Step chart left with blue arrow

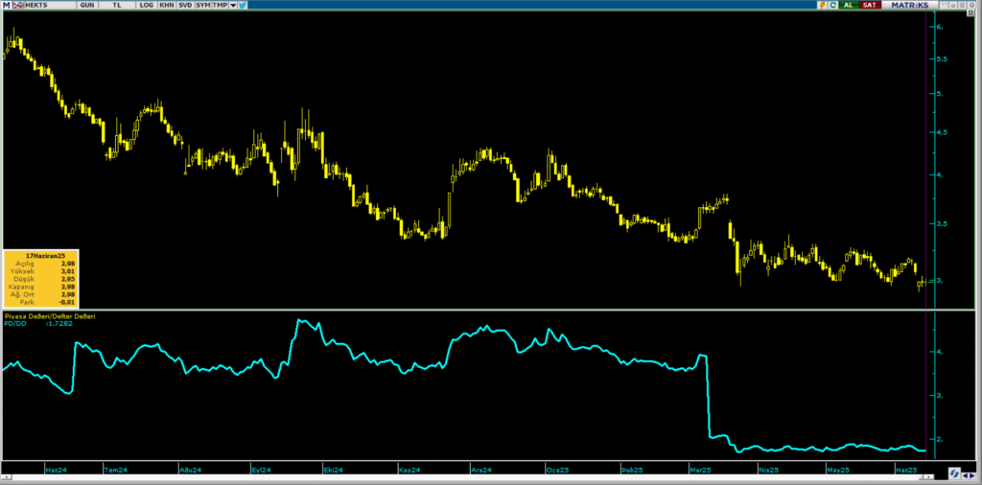click(966, 475)
